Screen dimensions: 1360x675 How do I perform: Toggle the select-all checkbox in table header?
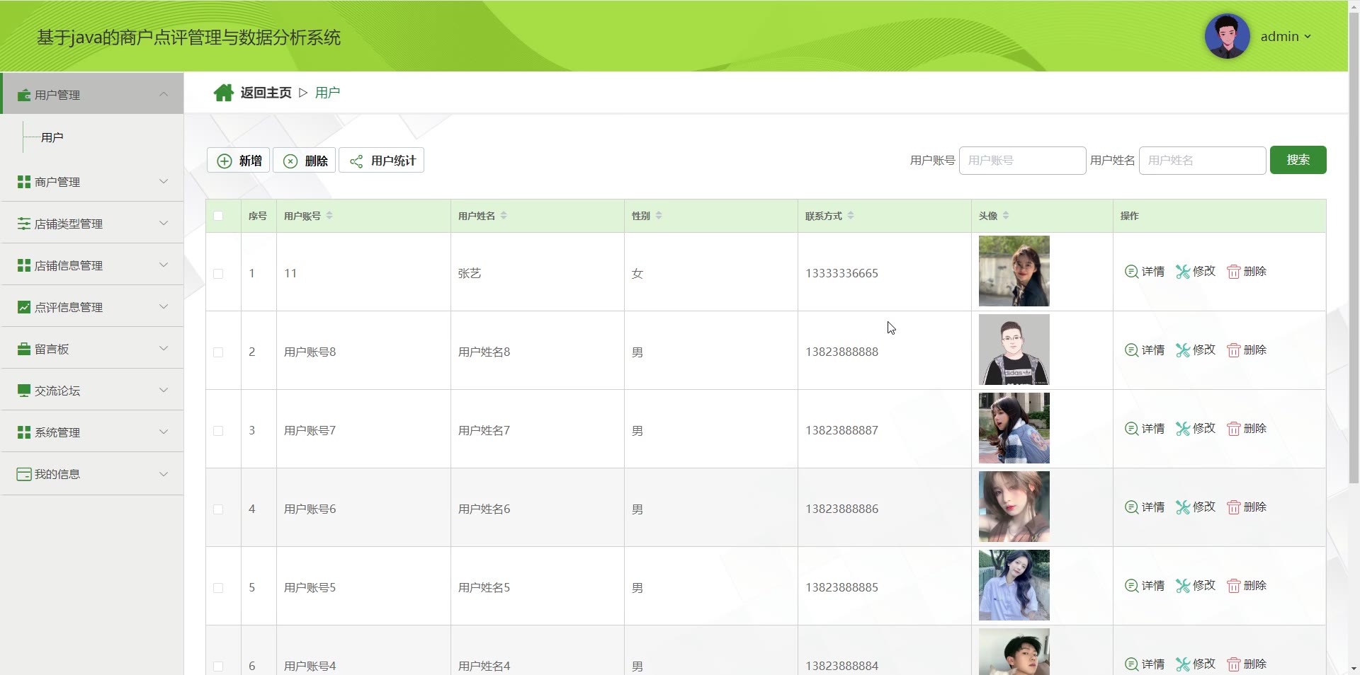coord(218,217)
